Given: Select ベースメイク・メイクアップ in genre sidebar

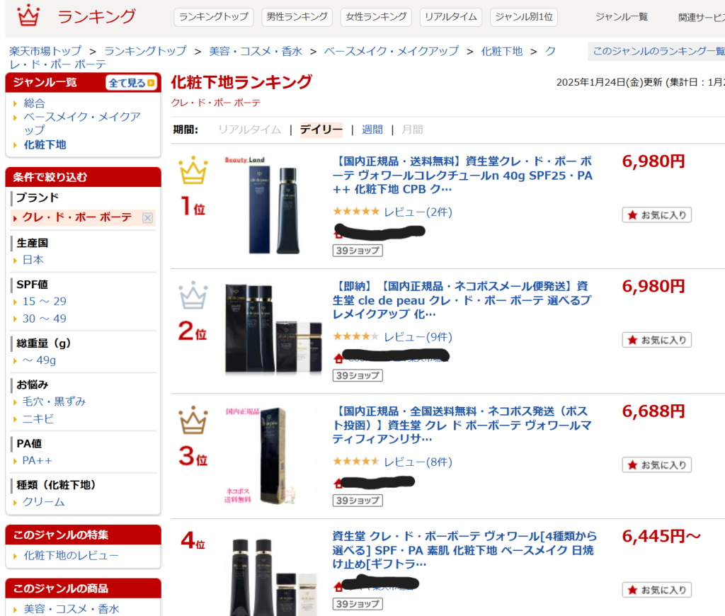Looking at the screenshot, I should (82, 123).
